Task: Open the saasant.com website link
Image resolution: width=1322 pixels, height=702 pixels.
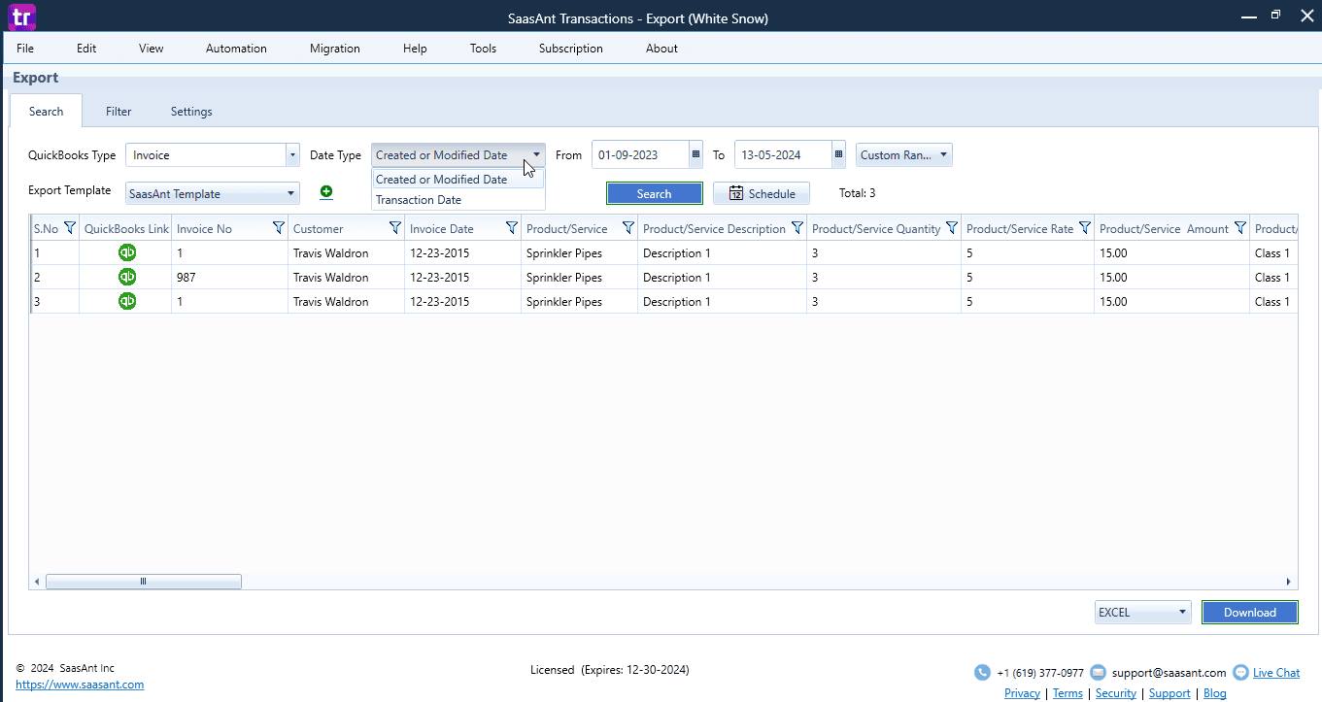Action: pyautogui.click(x=80, y=684)
